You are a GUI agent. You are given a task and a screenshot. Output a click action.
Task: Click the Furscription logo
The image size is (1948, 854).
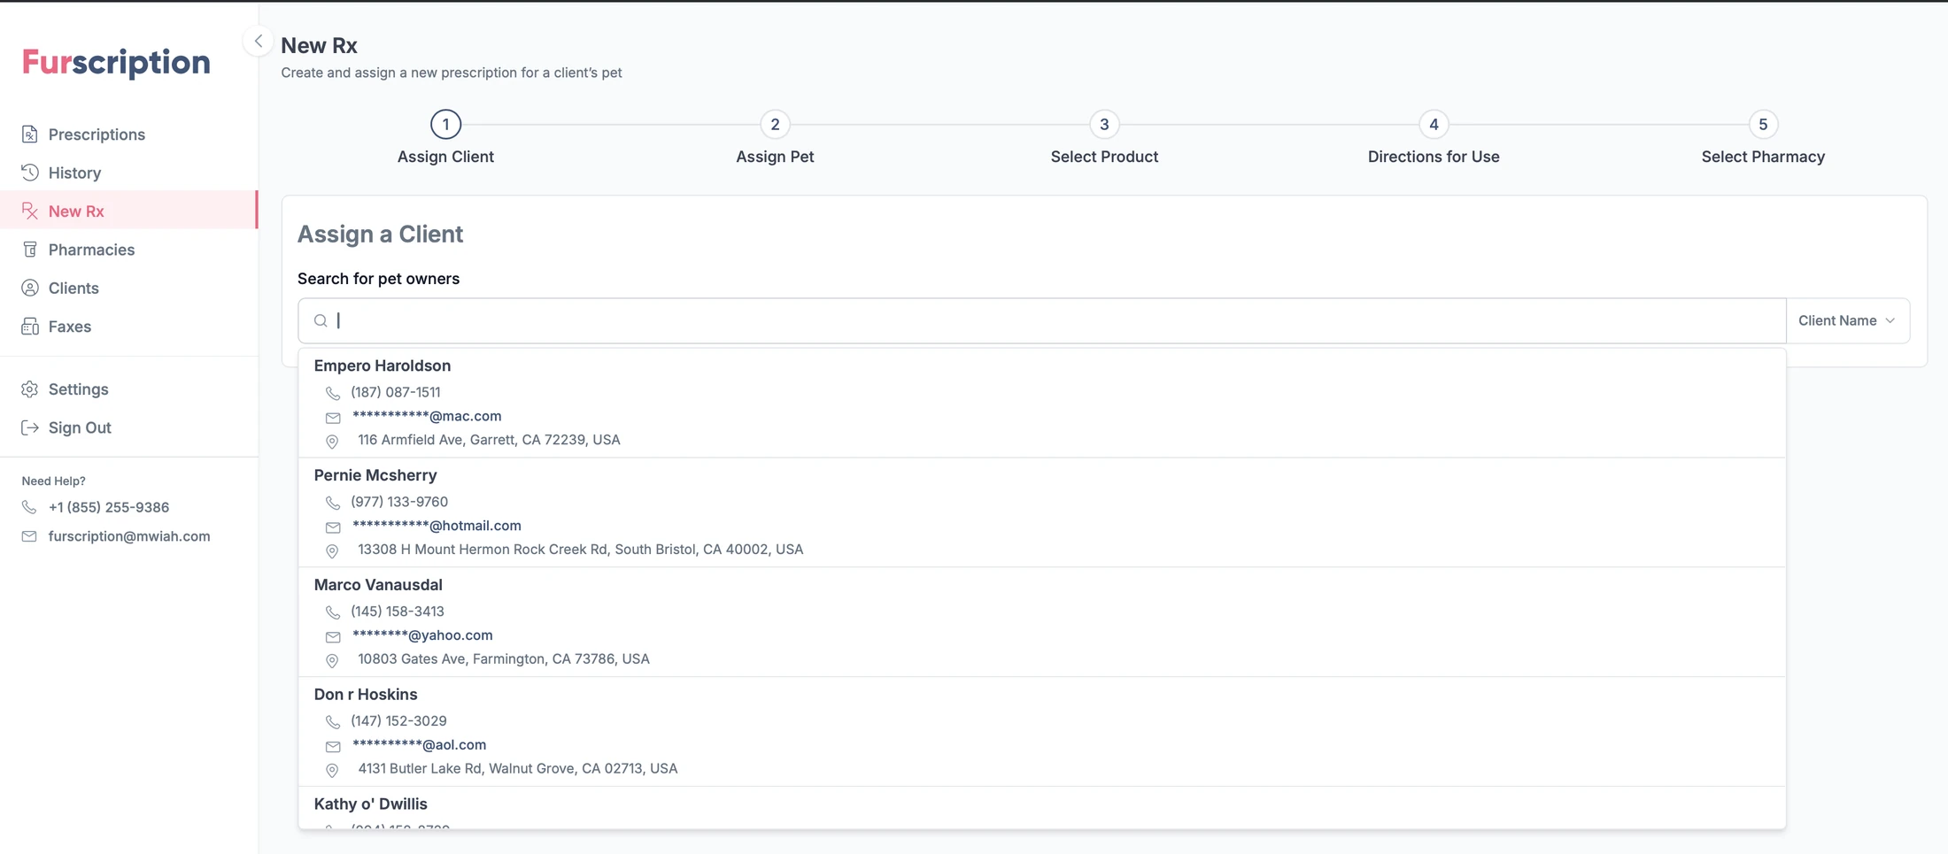(x=116, y=62)
